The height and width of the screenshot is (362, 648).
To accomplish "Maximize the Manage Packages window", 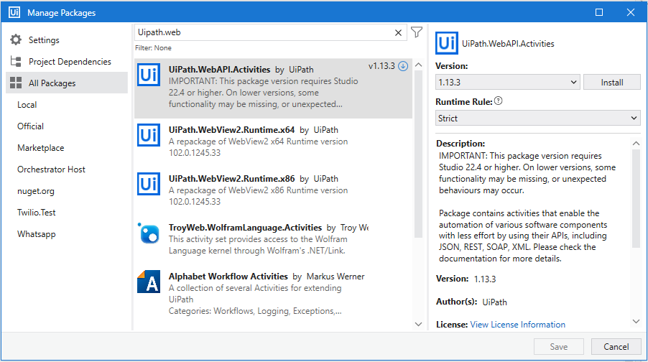I will click(599, 12).
